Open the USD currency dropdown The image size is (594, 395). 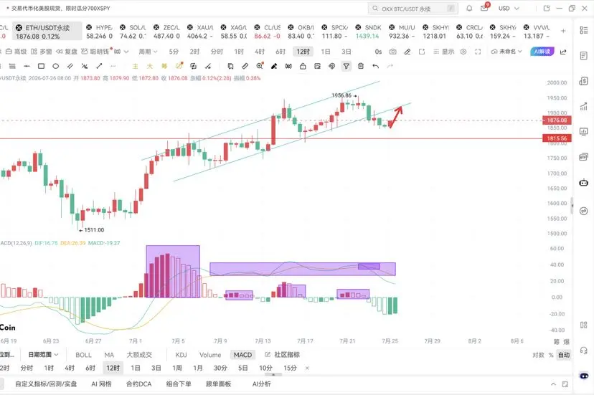point(509,9)
